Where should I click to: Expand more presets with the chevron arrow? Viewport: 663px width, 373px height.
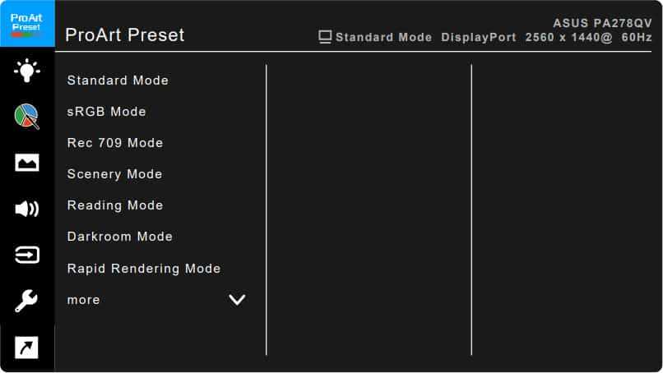click(237, 300)
